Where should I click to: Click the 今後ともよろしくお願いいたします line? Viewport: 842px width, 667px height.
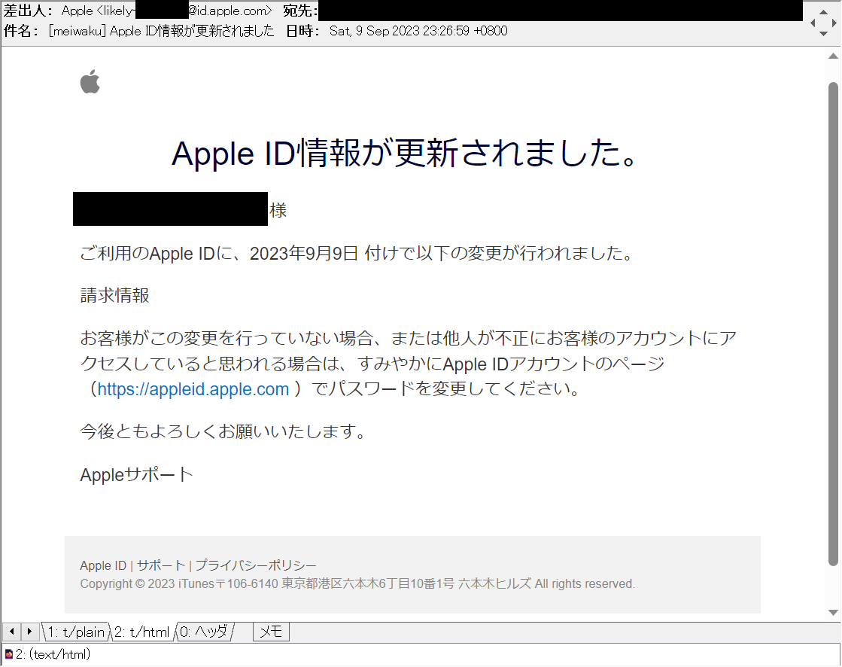coord(223,431)
